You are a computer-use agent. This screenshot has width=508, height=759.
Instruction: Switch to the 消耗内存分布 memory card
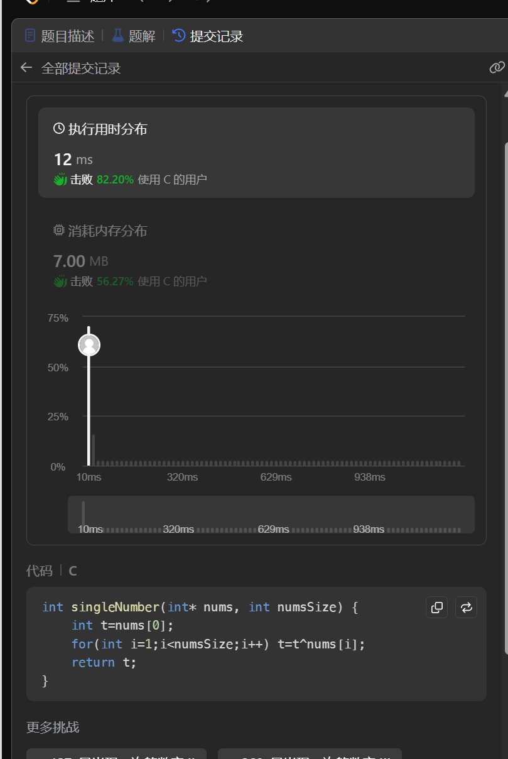point(256,255)
